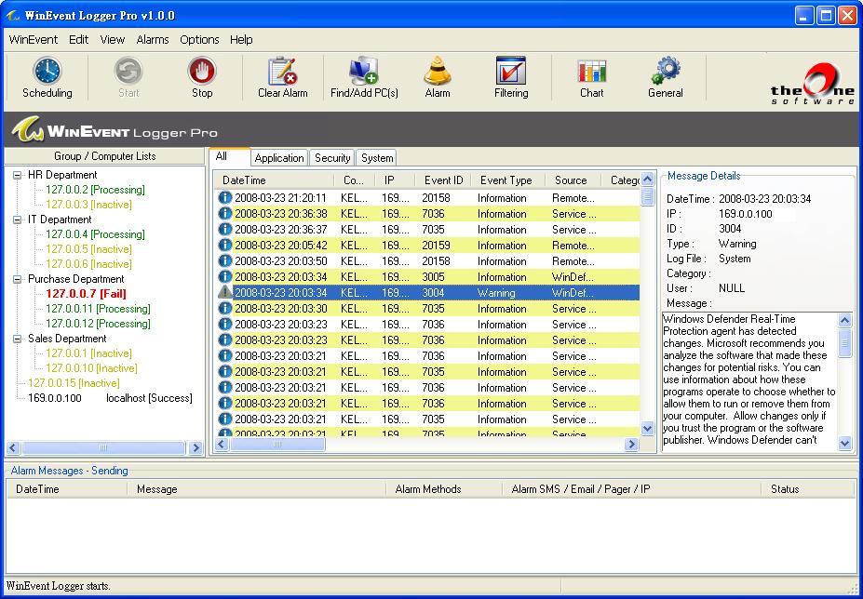863x599 pixels.
Task: Switch to the Security tab
Action: point(332,158)
